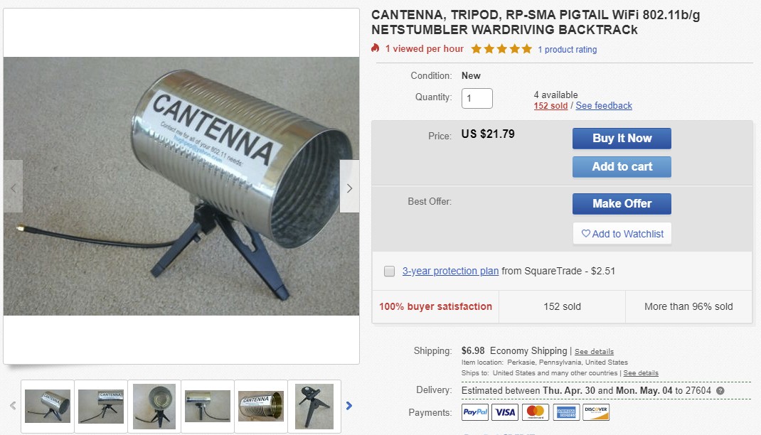The height and width of the screenshot is (435, 761).
Task: Open shipping See details link
Action: click(x=594, y=352)
